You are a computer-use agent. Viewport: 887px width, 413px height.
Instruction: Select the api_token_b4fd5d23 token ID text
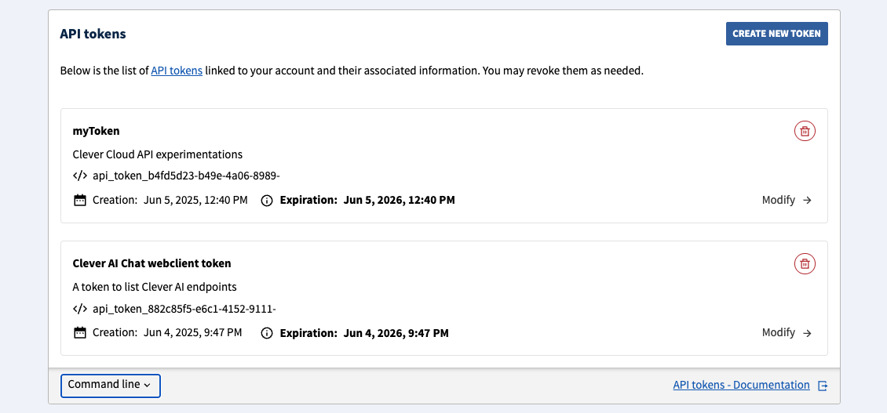186,176
